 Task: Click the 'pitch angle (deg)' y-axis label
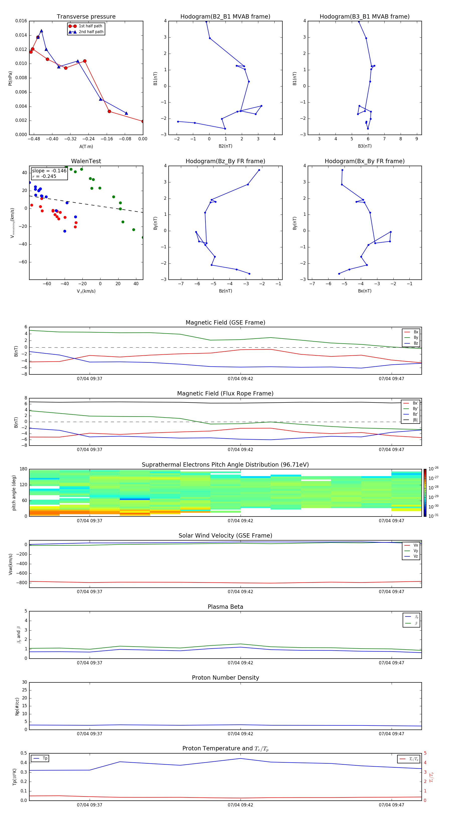point(14,493)
